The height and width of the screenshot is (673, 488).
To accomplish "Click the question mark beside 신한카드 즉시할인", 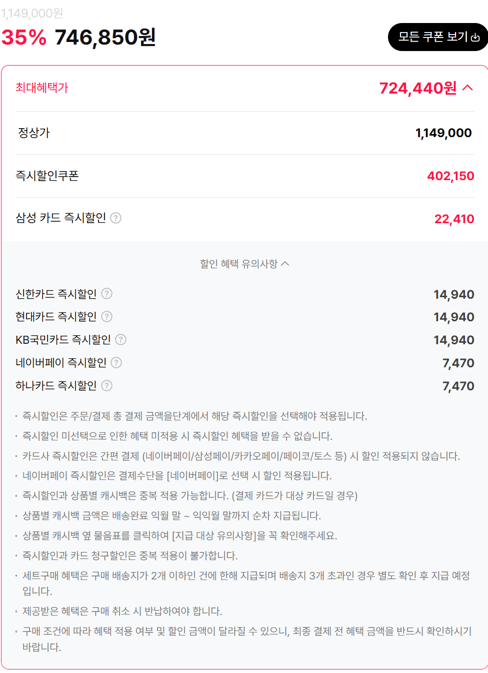I will point(106,294).
